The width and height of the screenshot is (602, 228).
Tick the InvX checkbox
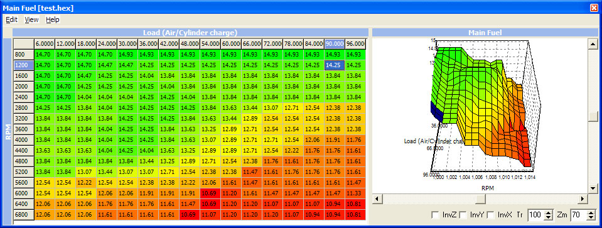(x=490, y=215)
